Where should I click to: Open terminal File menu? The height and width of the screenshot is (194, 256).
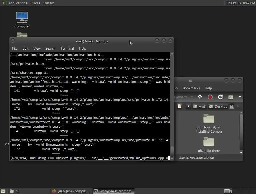[15, 48]
